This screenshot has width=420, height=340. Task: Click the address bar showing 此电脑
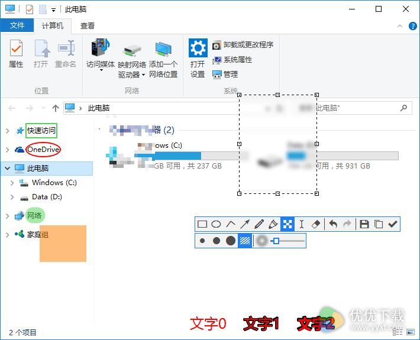point(150,108)
